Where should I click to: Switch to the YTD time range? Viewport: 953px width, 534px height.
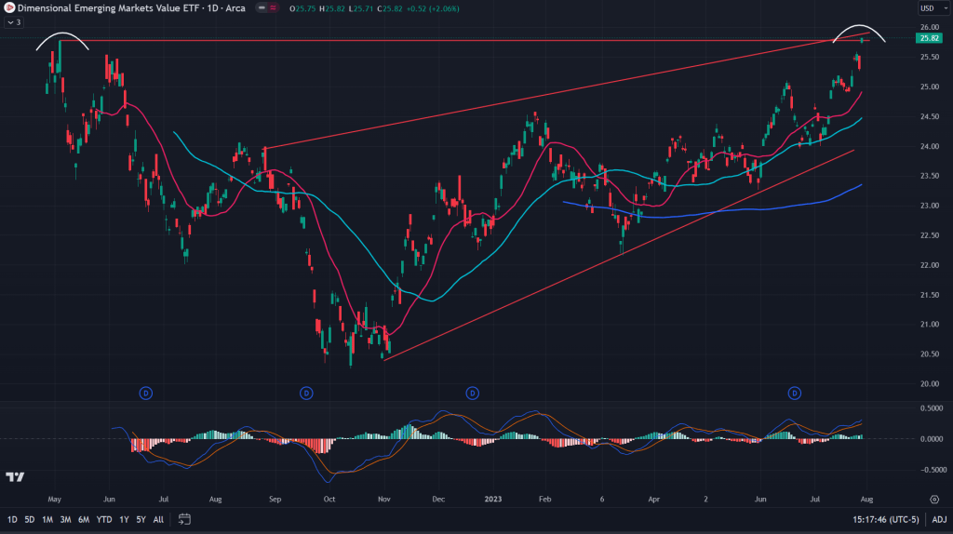coord(103,518)
